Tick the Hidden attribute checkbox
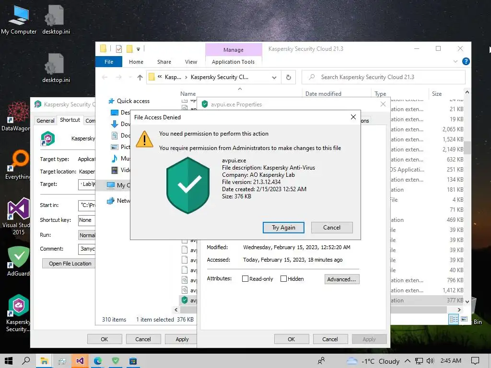 283,278
